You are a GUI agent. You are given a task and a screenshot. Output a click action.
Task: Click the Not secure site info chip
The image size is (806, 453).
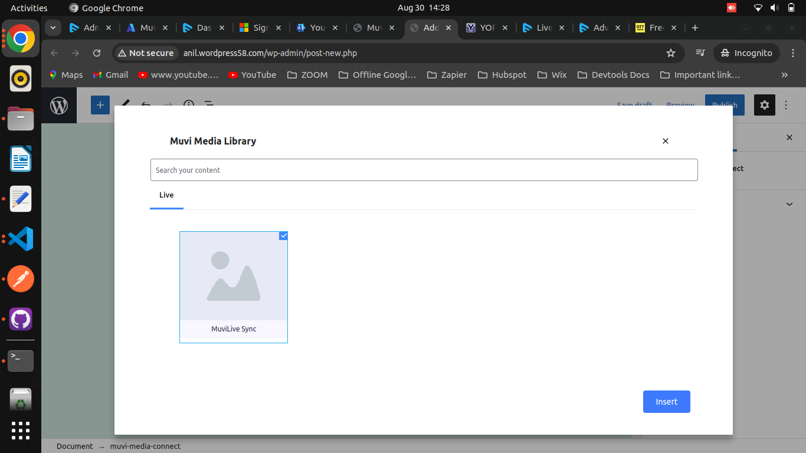coord(146,53)
